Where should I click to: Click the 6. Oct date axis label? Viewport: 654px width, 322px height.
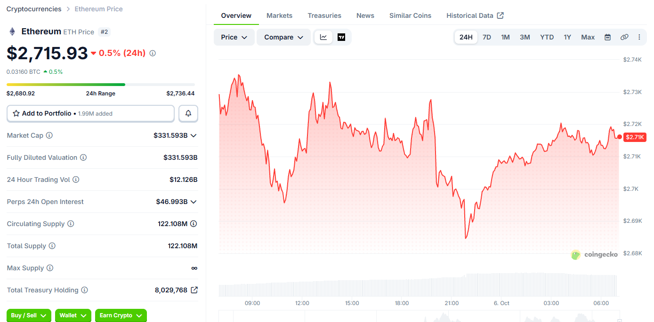coord(501,303)
